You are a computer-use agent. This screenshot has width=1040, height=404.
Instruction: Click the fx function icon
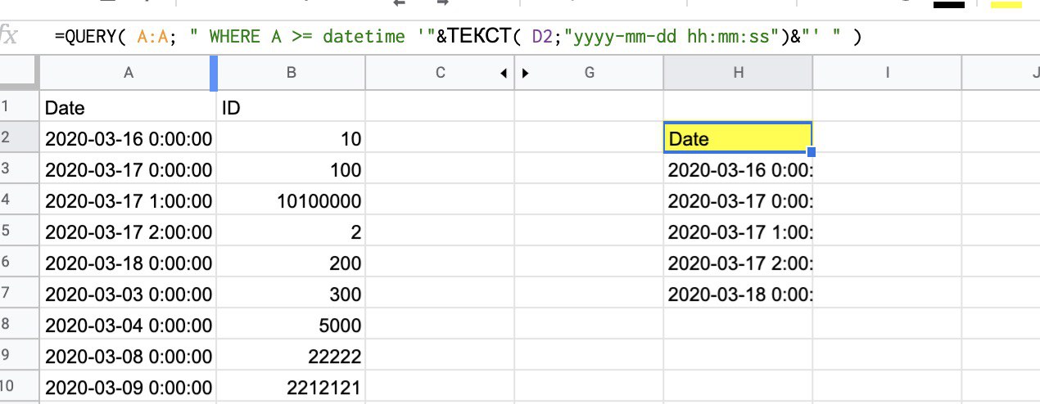click(10, 36)
